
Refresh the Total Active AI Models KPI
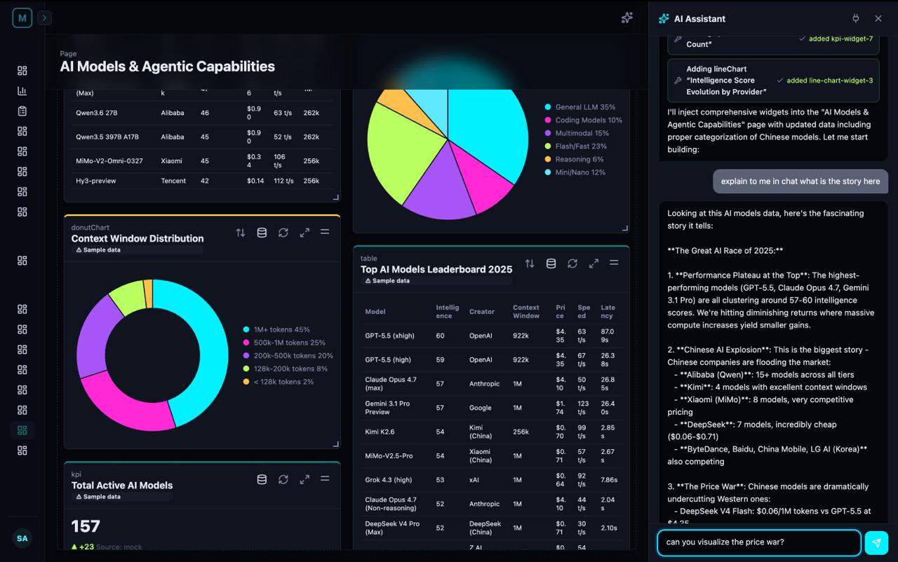coord(283,479)
